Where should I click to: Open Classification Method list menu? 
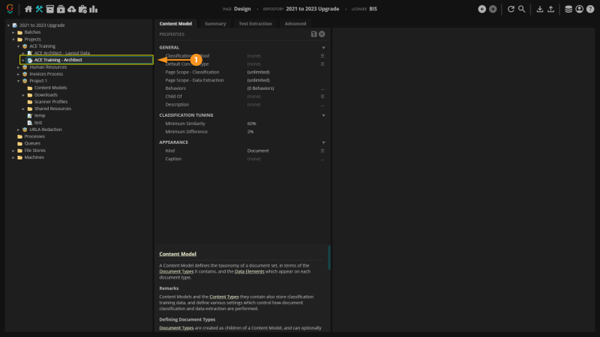[322, 55]
